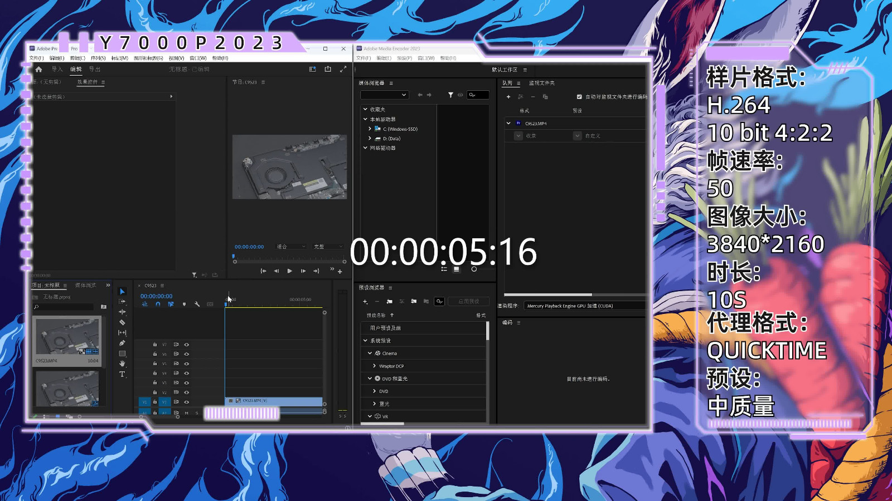Open 序列(S) menu in Premiere Pro
This screenshot has width=892, height=501.
[x=98, y=58]
